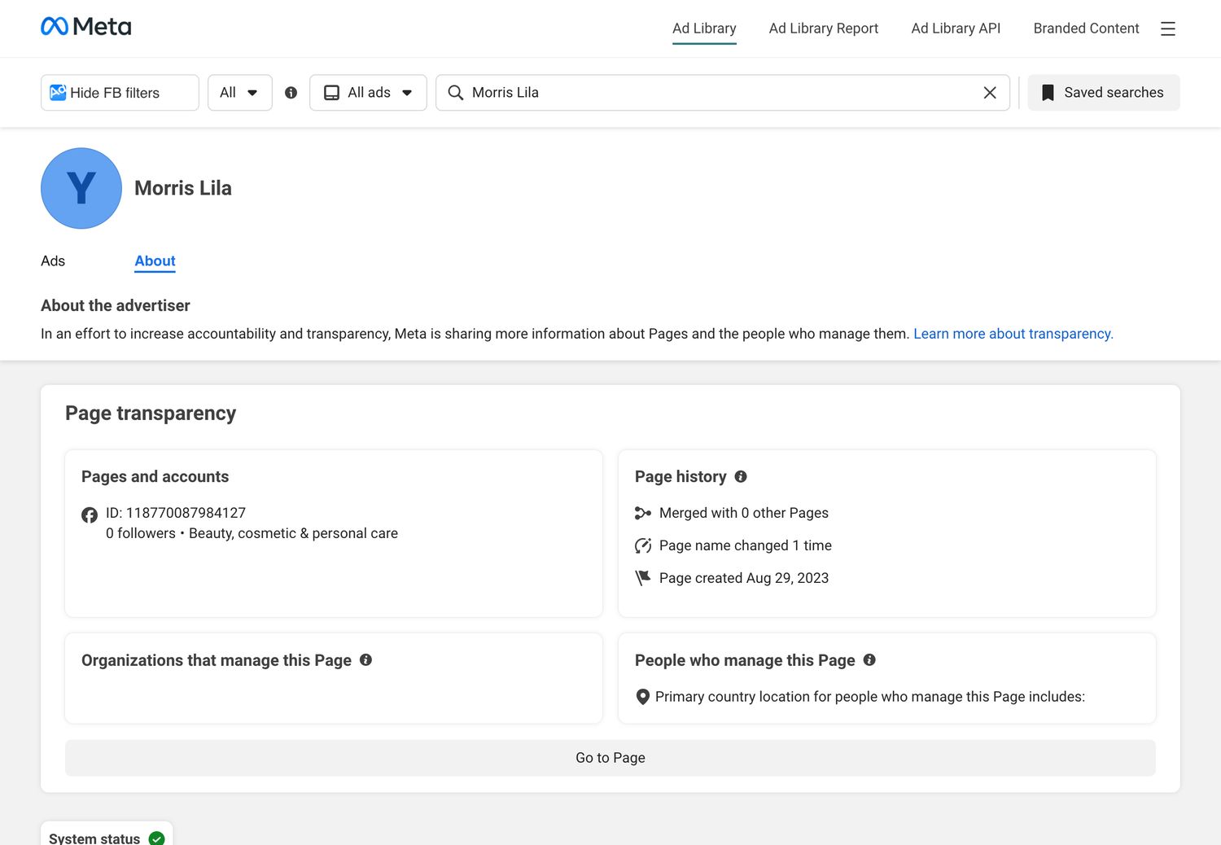Open Ad Library API nav item
Viewport: 1221px width, 845px height.
(x=956, y=28)
